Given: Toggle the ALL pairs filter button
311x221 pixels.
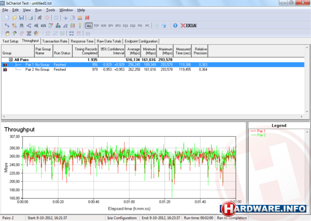Looking at the screenshot, I should point(89,25).
